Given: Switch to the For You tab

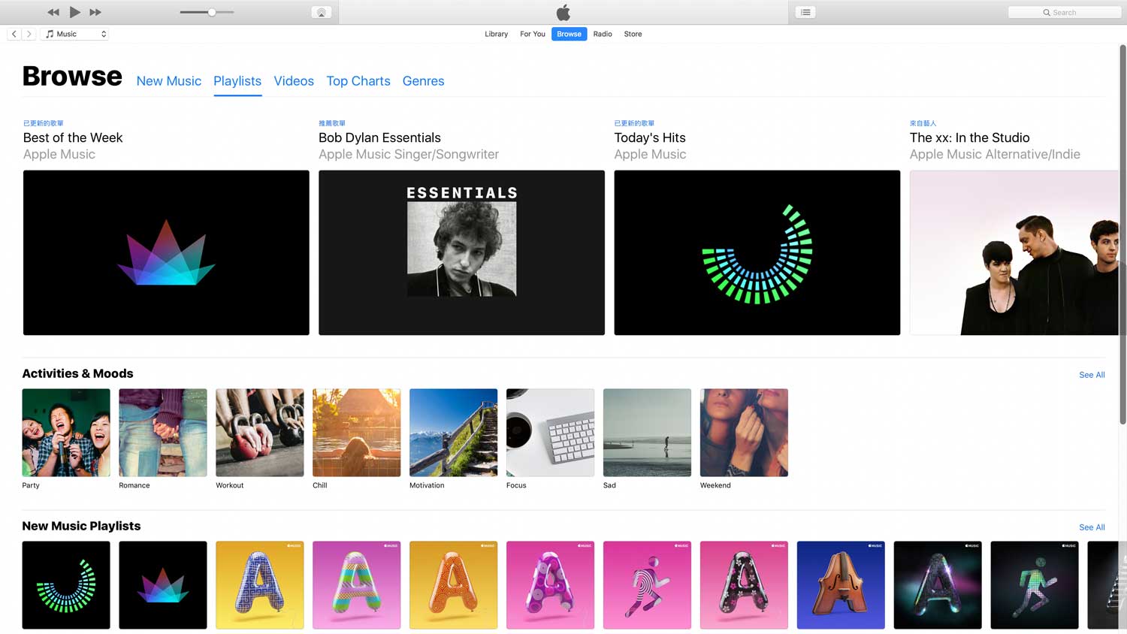Looking at the screenshot, I should point(533,34).
